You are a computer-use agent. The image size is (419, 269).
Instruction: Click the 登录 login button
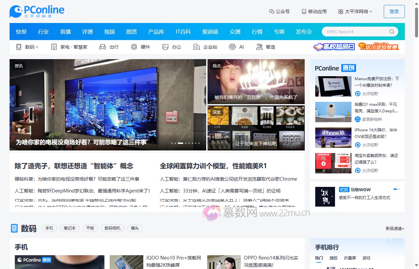(394, 11)
